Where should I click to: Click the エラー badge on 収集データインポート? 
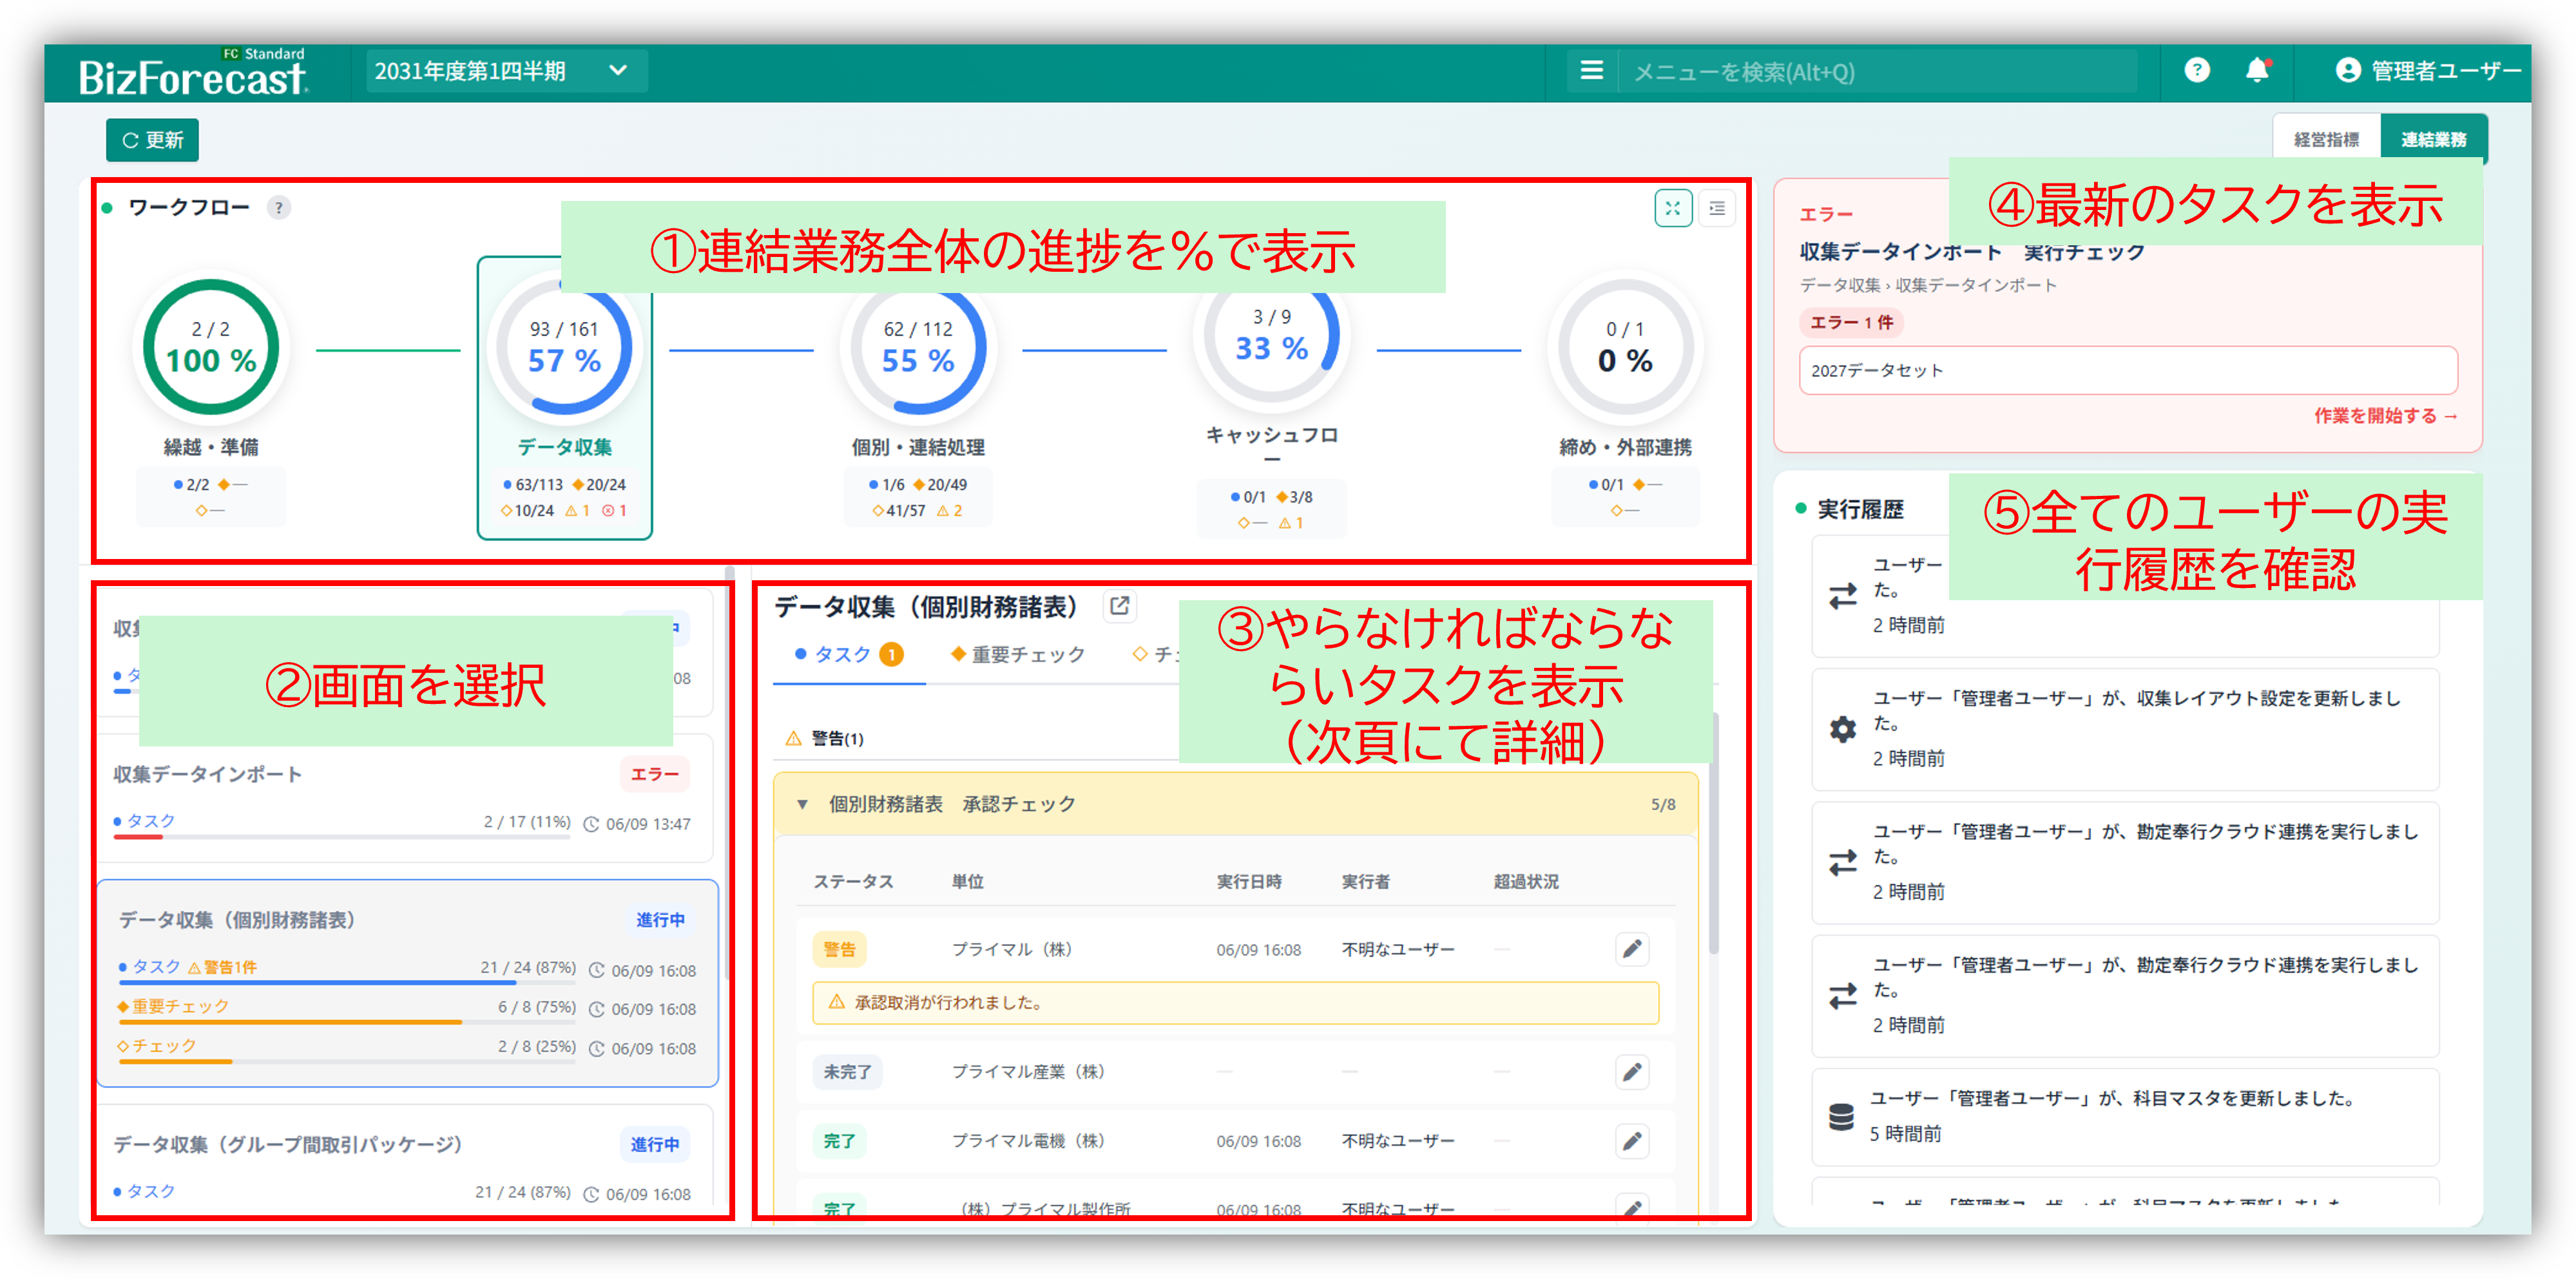(x=654, y=774)
